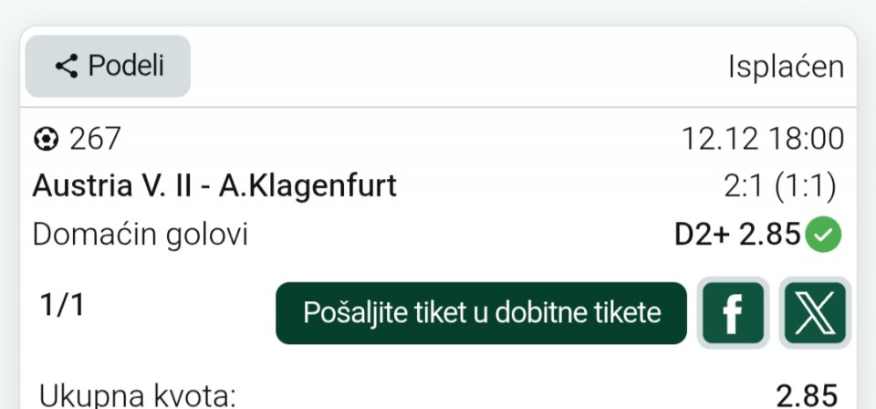Click the D2+ pick label
This screenshot has width=876, height=409.
pos(702,235)
